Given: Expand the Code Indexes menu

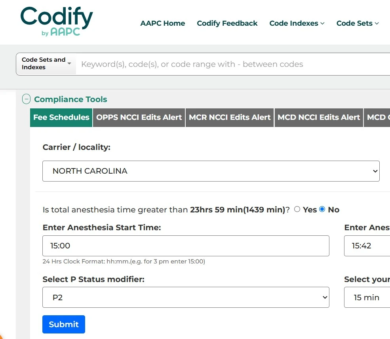Looking at the screenshot, I should click(297, 23).
